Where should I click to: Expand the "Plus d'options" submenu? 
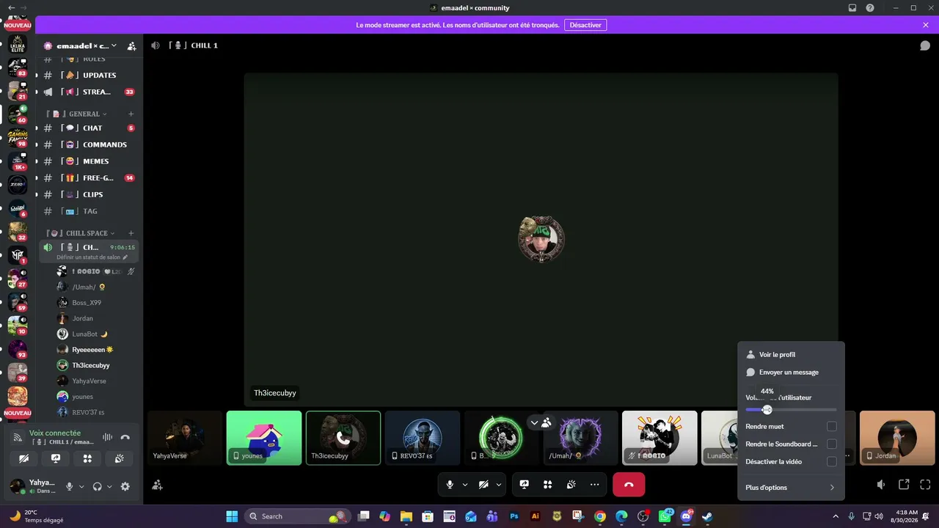click(791, 488)
